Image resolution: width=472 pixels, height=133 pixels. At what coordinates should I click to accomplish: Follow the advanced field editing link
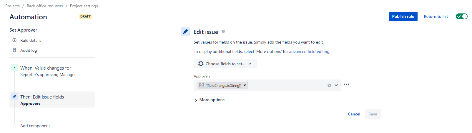pyautogui.click(x=309, y=51)
